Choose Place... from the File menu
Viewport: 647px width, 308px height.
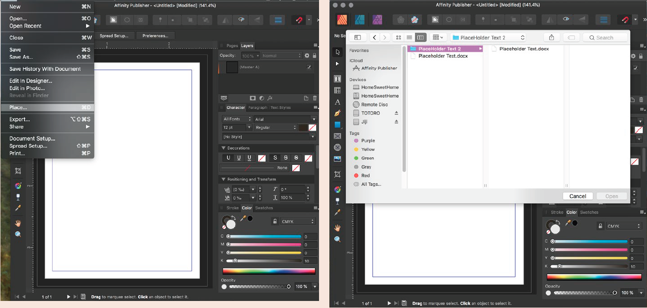(x=18, y=108)
